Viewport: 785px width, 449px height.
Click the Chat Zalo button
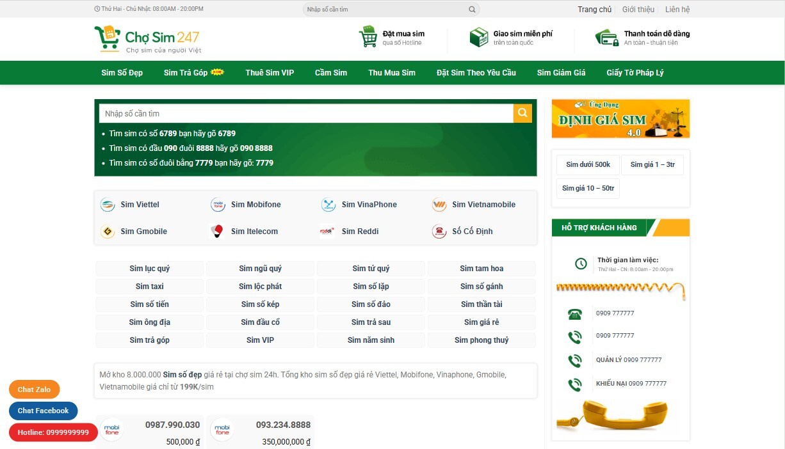34,390
